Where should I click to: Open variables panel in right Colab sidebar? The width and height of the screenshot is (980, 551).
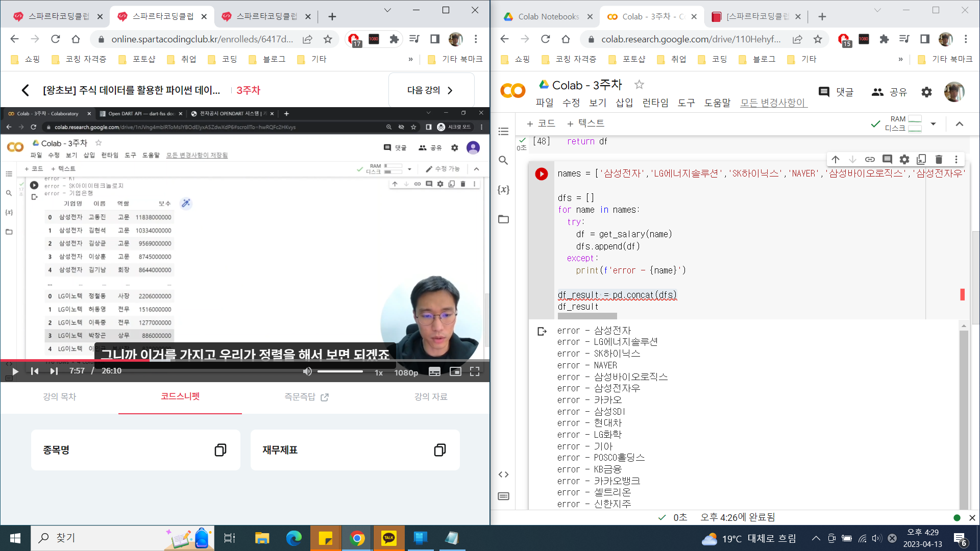503,189
